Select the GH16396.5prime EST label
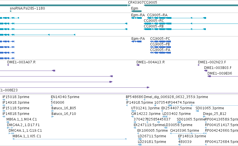This screenshot has width=238, height=146. click(x=185, y=131)
